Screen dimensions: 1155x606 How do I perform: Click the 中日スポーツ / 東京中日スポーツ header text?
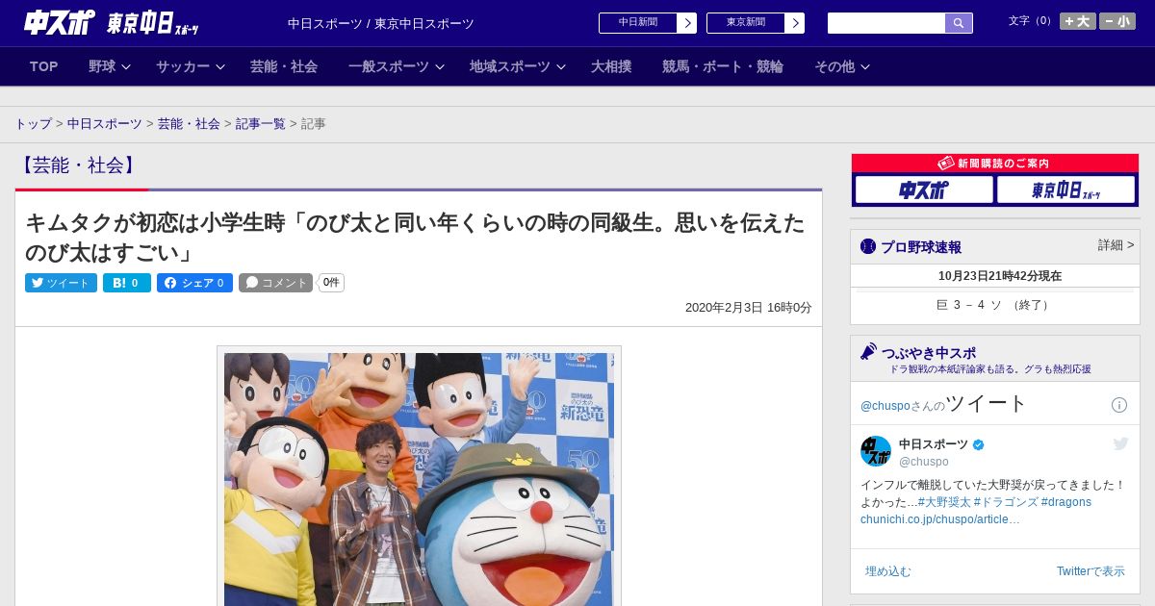pos(381,23)
